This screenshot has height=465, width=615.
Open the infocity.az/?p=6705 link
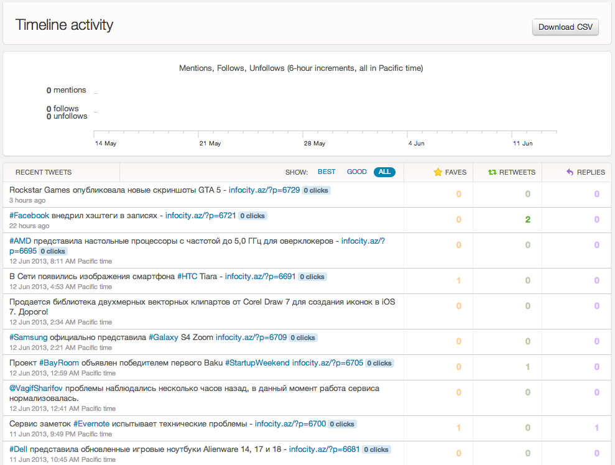[328, 362]
